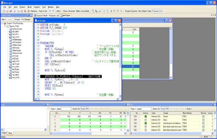Open Style dropdown in I/O panel
The height and width of the screenshot is (139, 217).
[189, 109]
